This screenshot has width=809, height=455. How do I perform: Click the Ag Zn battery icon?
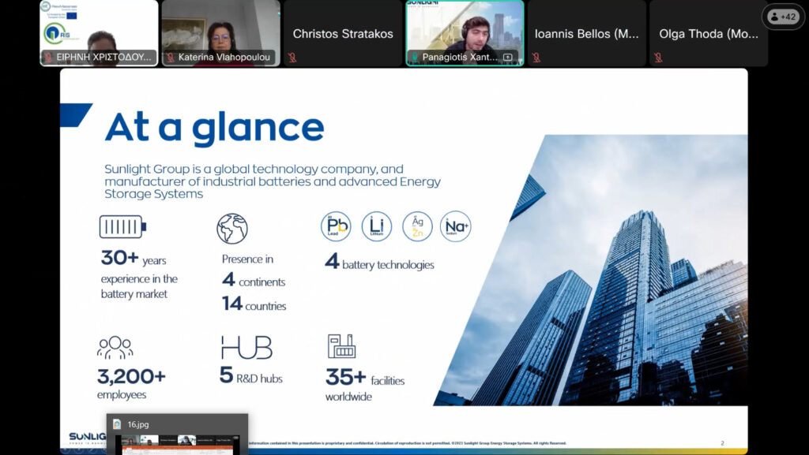tap(417, 226)
